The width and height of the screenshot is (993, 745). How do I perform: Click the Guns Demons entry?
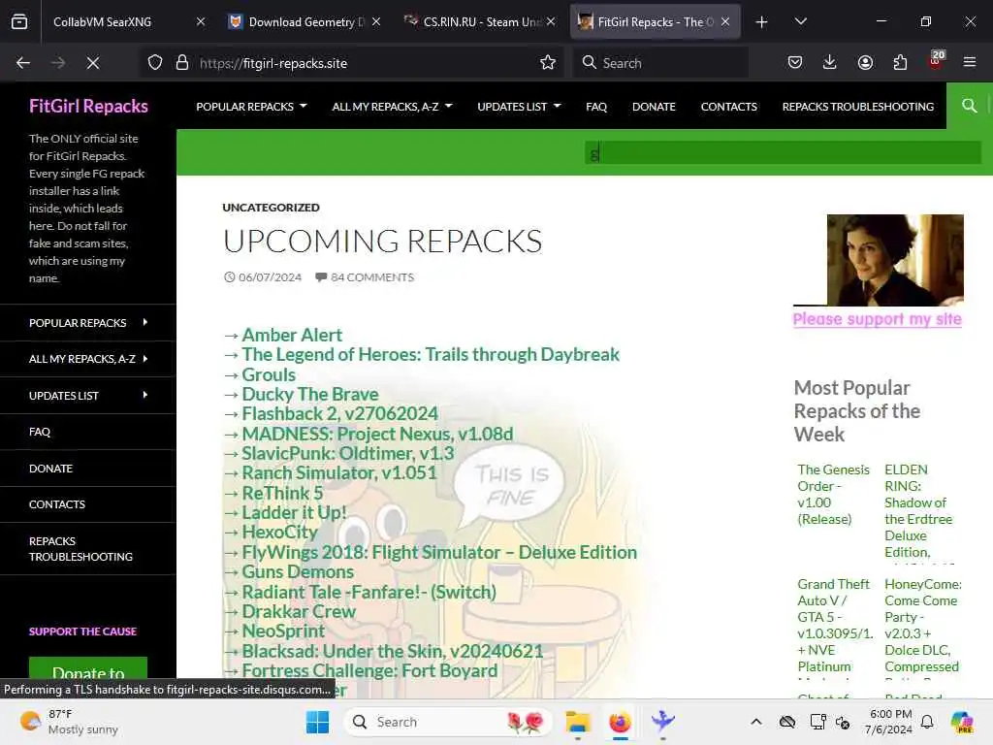click(x=298, y=571)
